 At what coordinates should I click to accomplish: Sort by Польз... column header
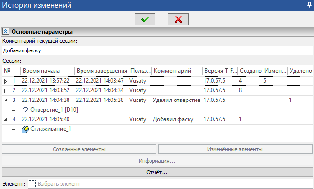point(140,71)
